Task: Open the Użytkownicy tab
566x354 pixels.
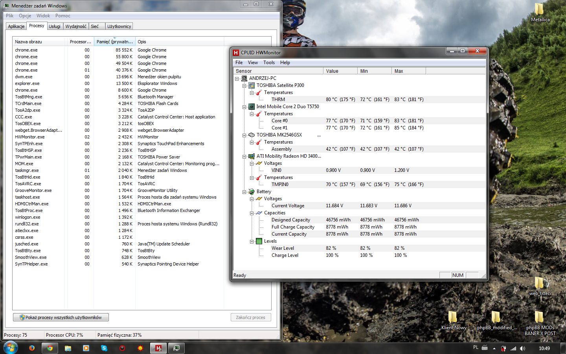Action: pos(119,26)
